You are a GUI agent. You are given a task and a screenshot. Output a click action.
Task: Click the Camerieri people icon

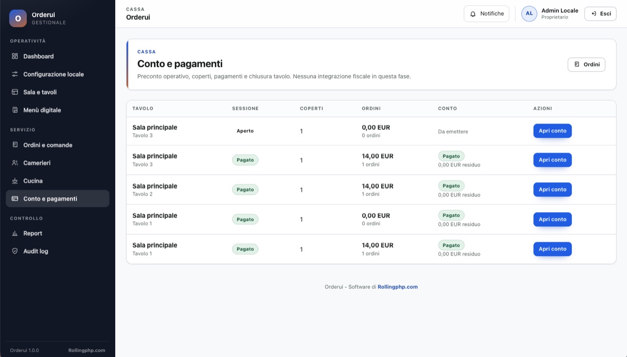[15, 163]
